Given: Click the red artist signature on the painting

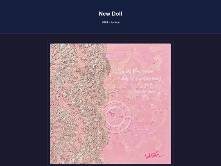Looking at the screenshot, I should coord(153,155).
